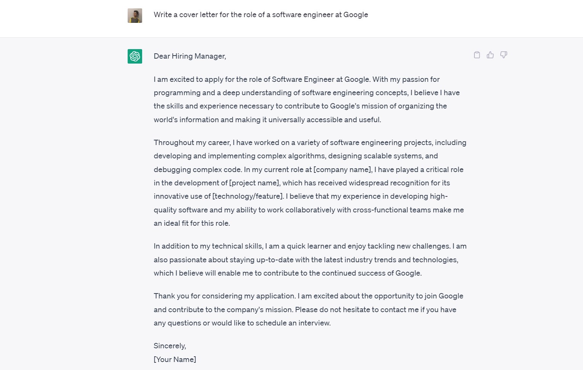583x370 pixels.
Task: Click the [project name] placeholder
Action: 255,183
